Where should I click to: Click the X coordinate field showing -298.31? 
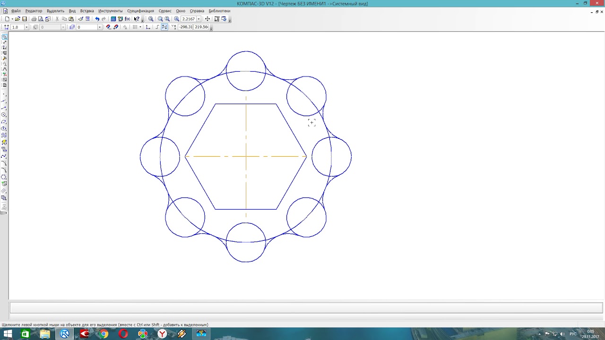pos(185,27)
